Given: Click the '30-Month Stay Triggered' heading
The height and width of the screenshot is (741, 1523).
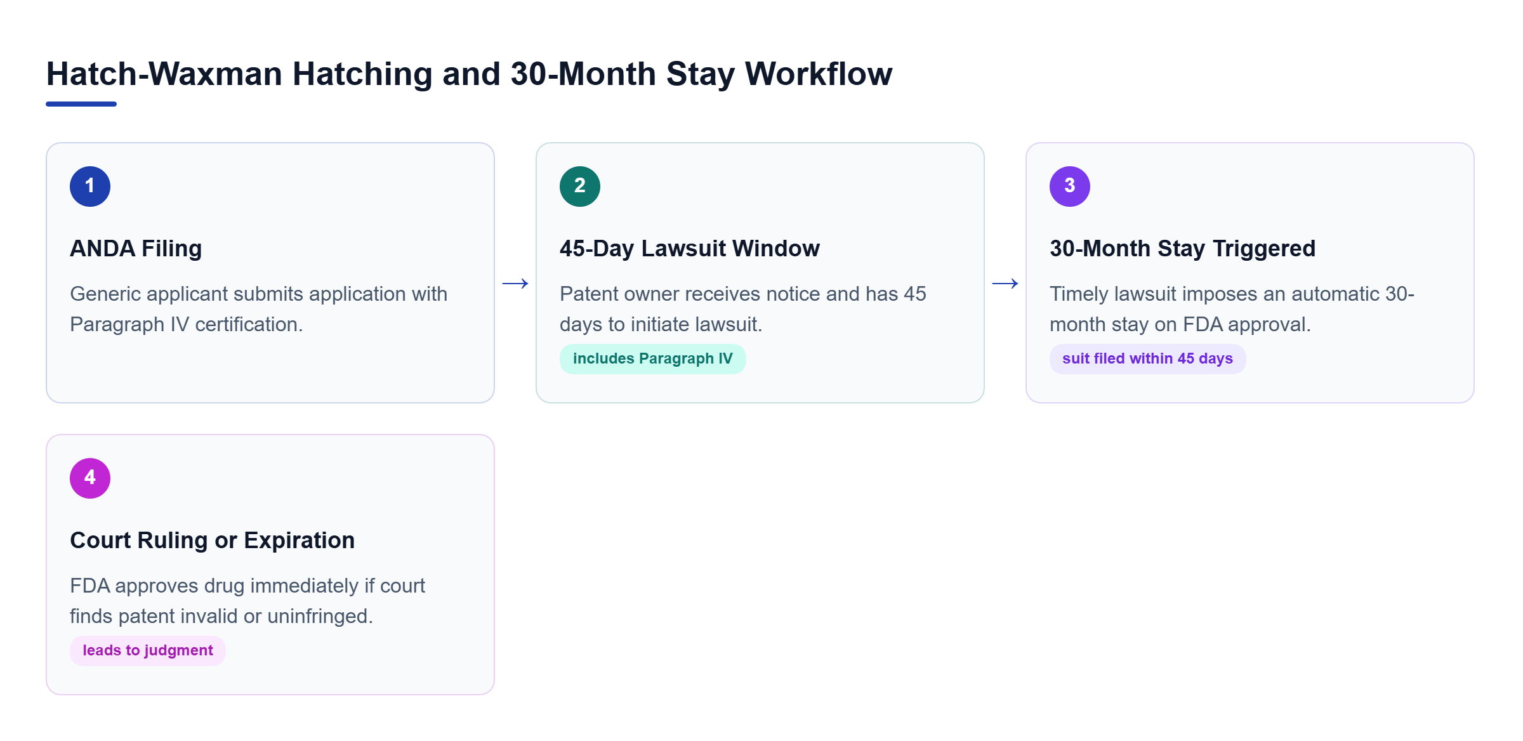Looking at the screenshot, I should coord(1183,249).
